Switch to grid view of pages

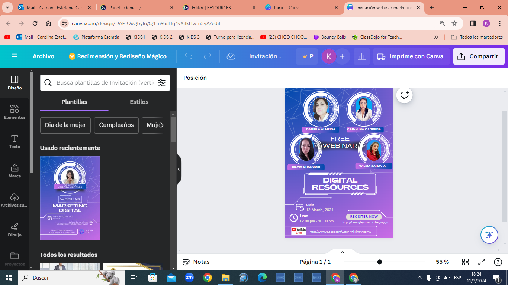click(x=465, y=262)
